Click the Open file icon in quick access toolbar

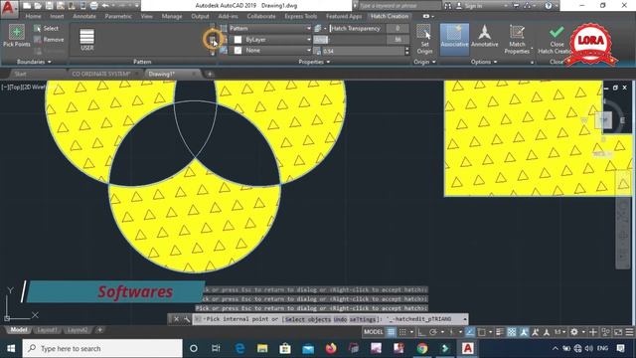pos(38,6)
